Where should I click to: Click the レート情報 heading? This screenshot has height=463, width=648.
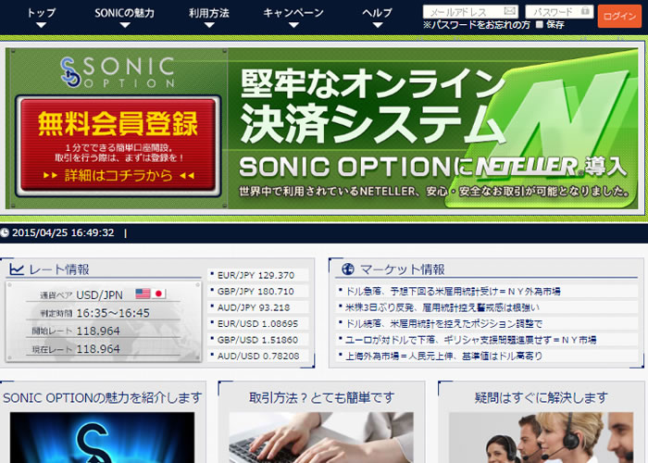(59, 269)
